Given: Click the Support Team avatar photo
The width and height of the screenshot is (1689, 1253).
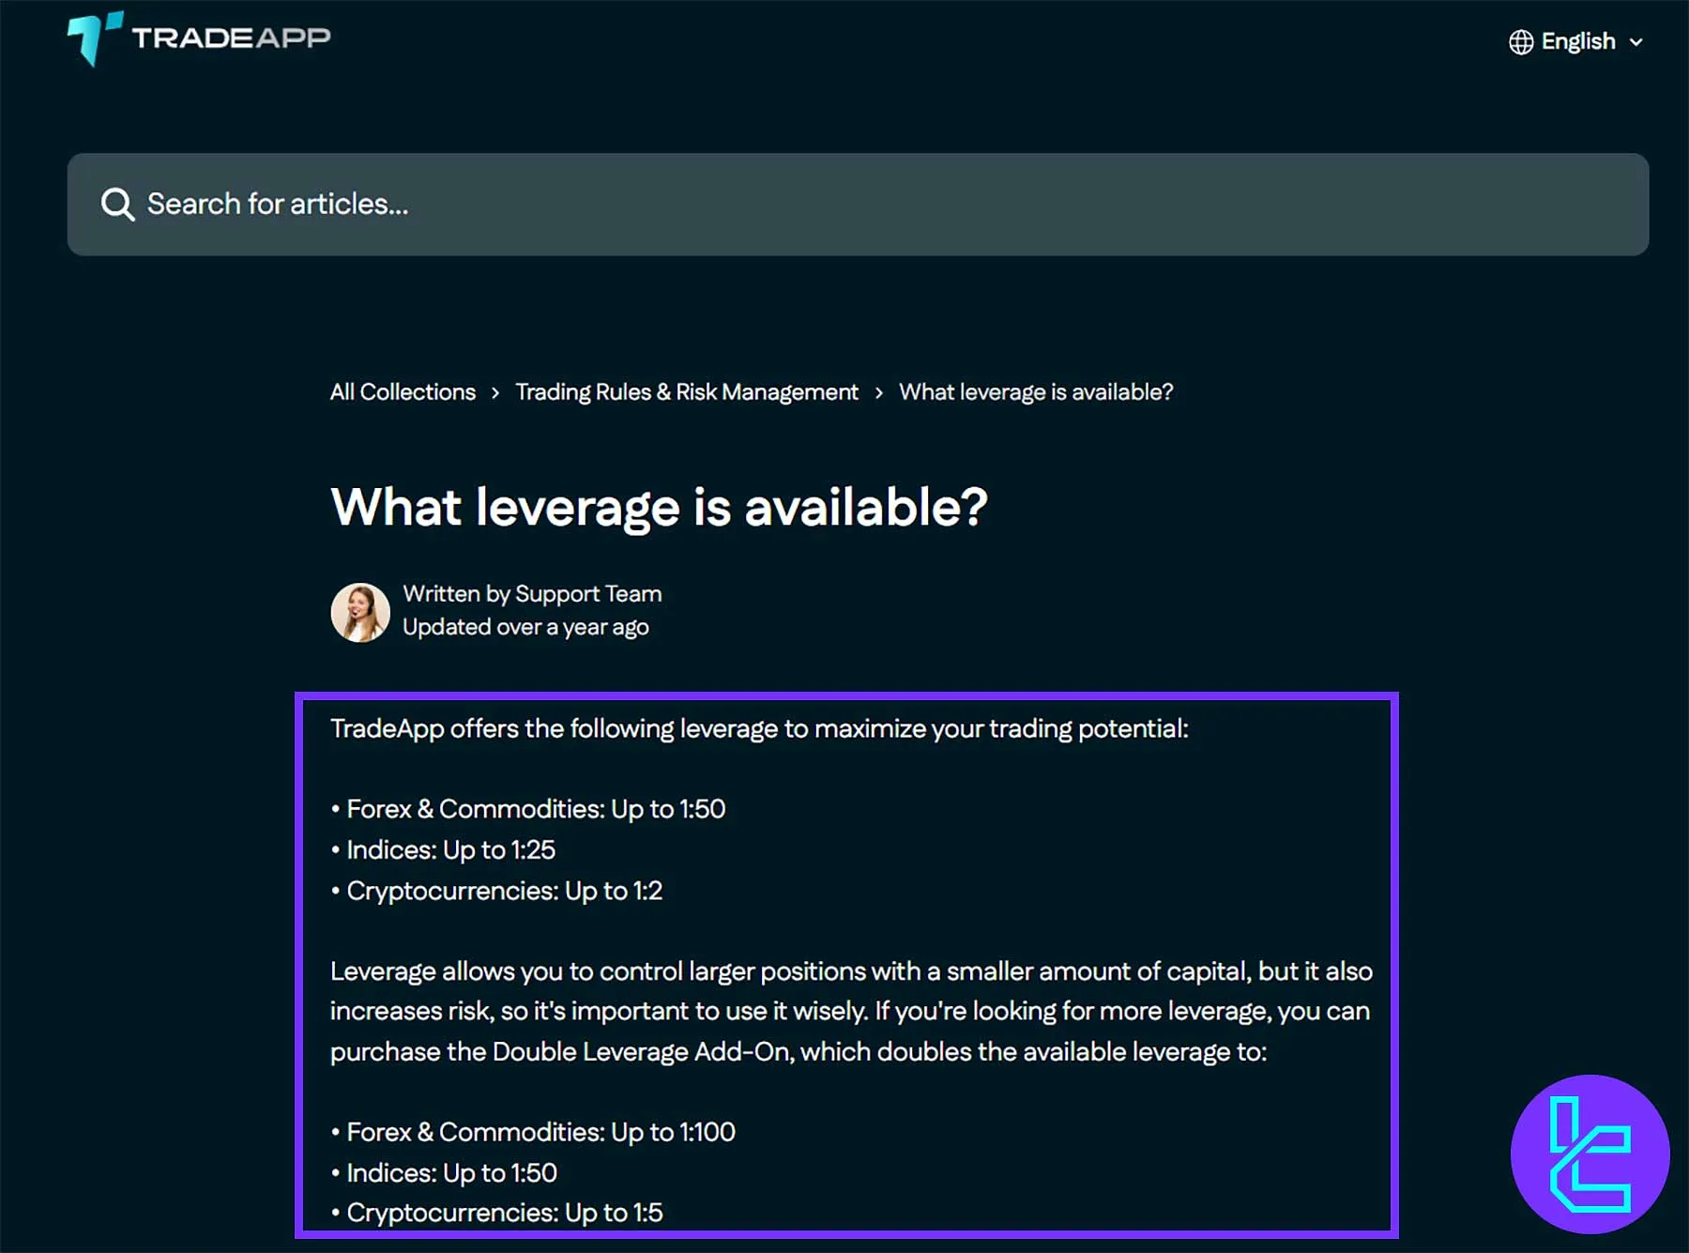Looking at the screenshot, I should [x=359, y=612].
